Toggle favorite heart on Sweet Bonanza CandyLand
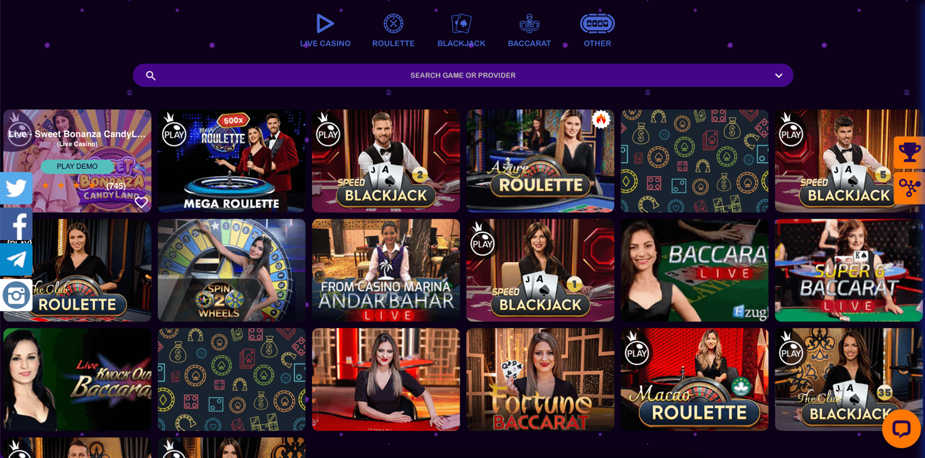 141,202
